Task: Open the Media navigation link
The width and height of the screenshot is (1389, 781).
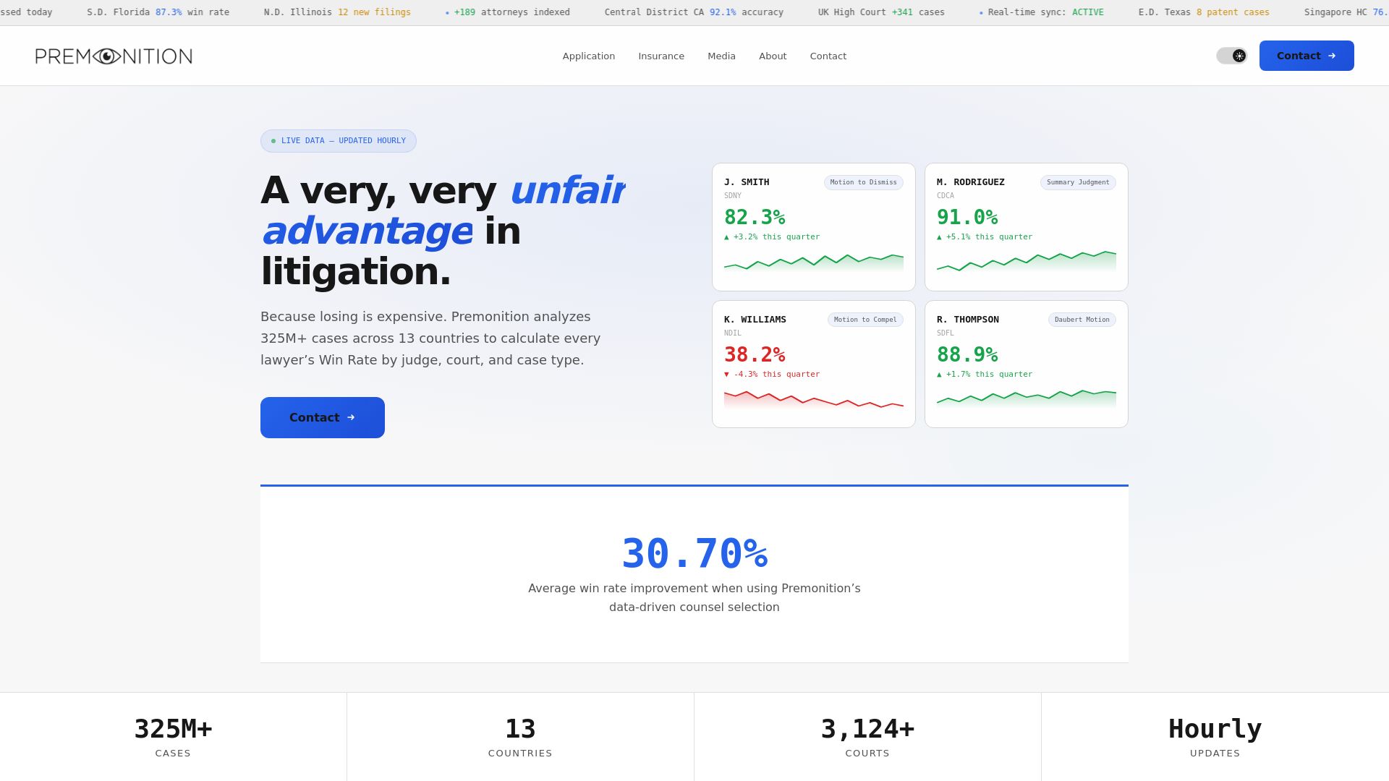Action: pyautogui.click(x=721, y=56)
